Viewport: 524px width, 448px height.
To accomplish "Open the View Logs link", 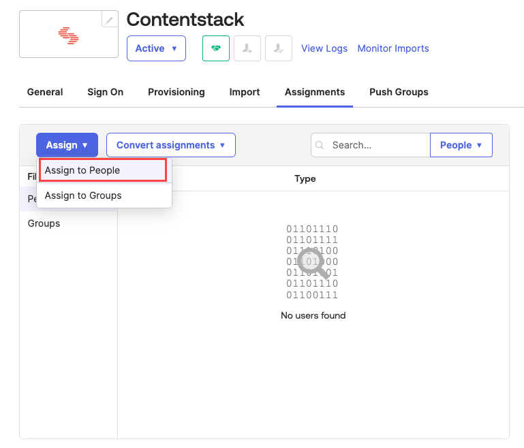I will (x=324, y=48).
